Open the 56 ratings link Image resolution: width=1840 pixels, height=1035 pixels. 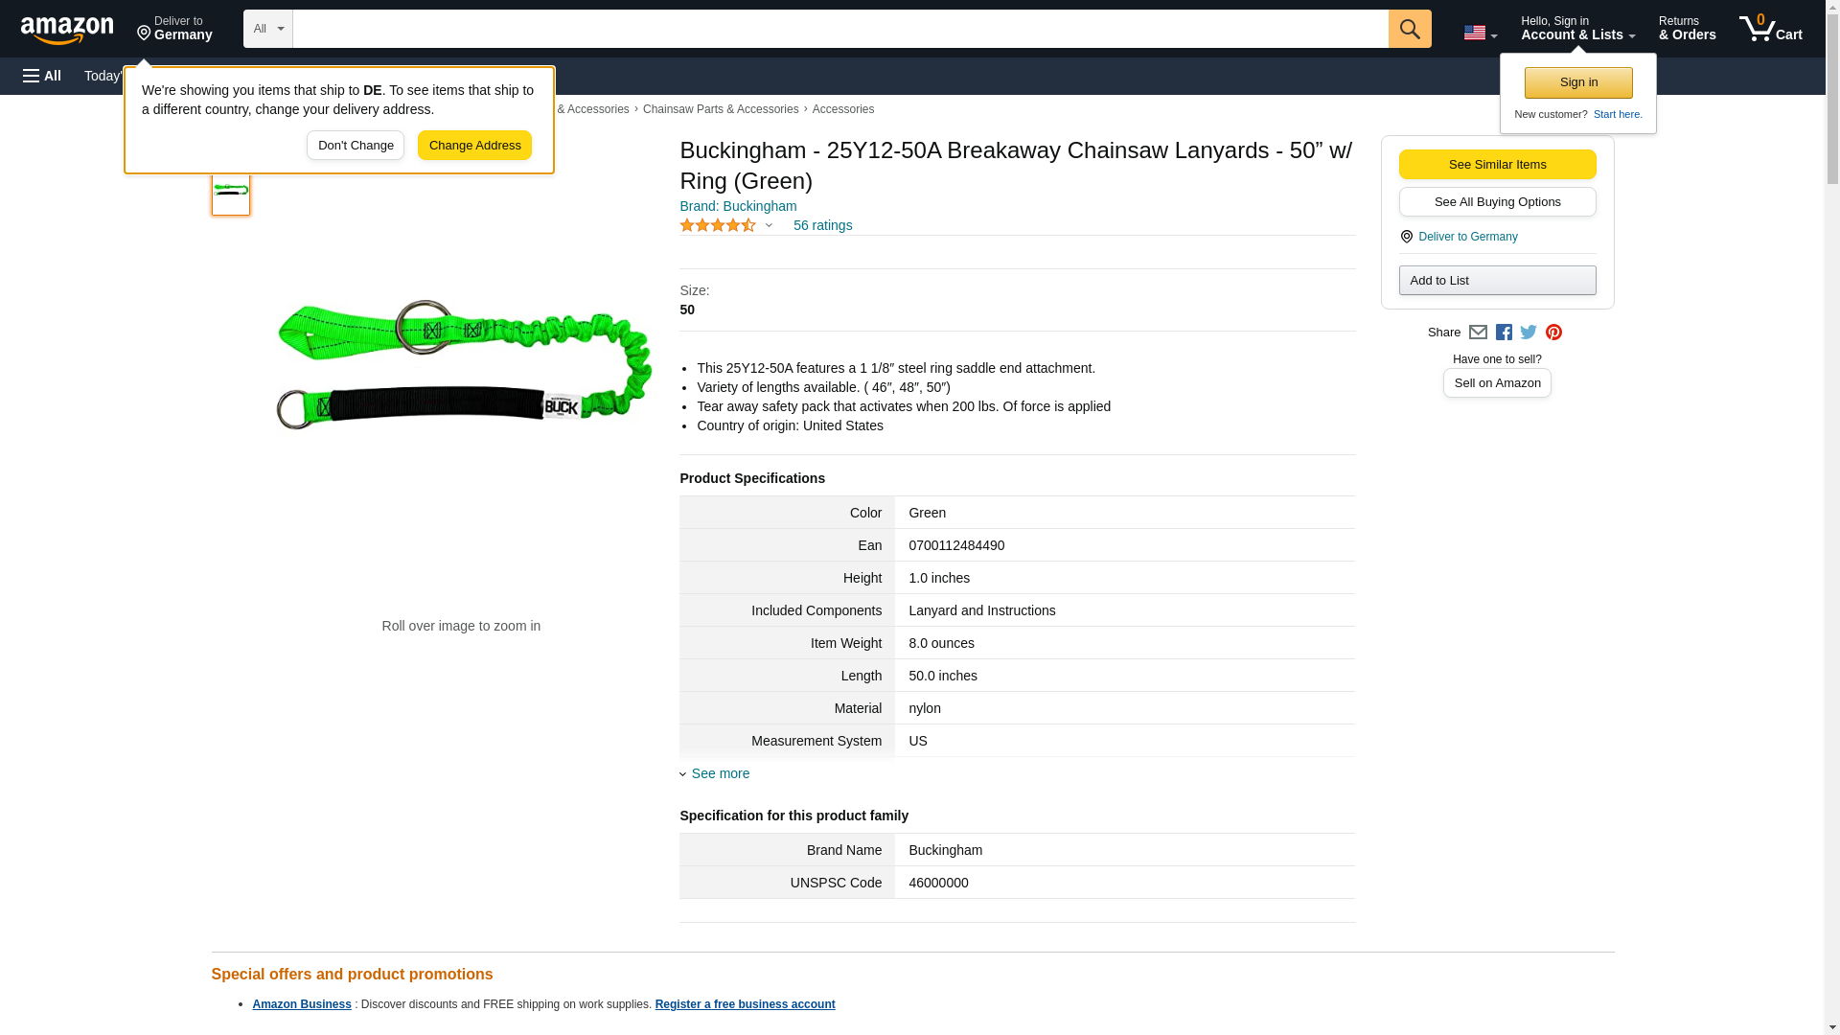pos(822,225)
